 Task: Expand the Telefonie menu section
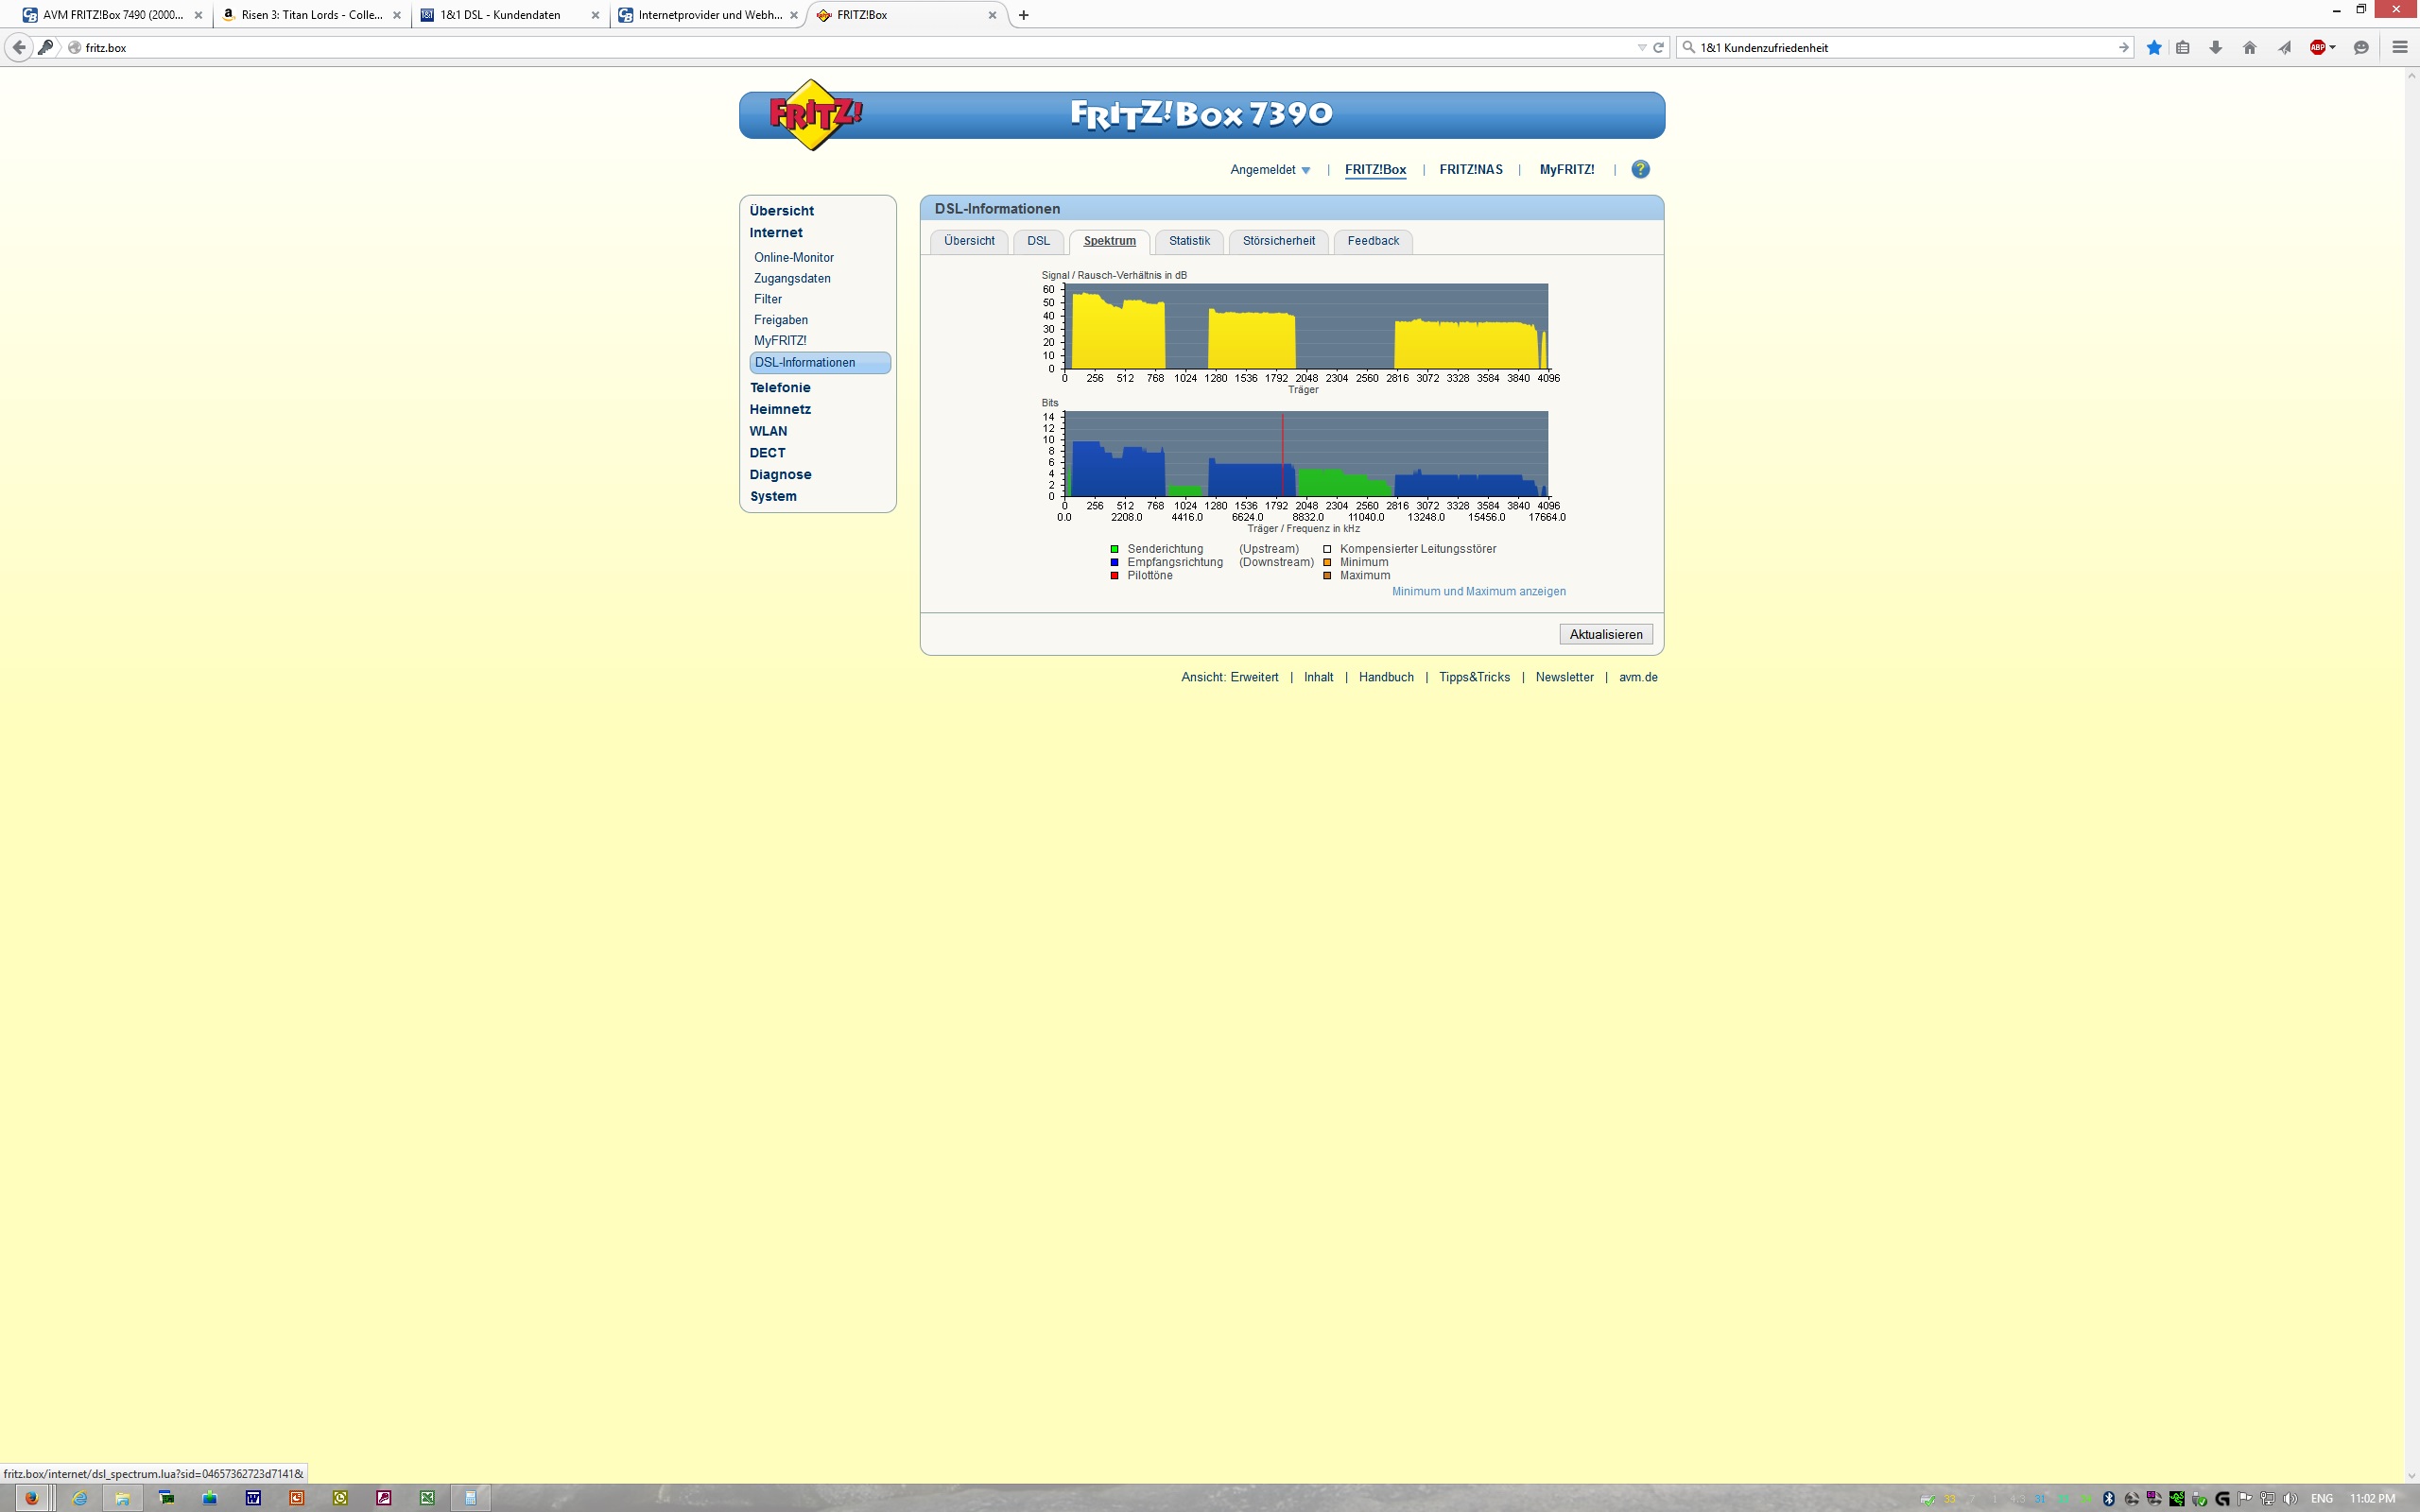coord(780,387)
